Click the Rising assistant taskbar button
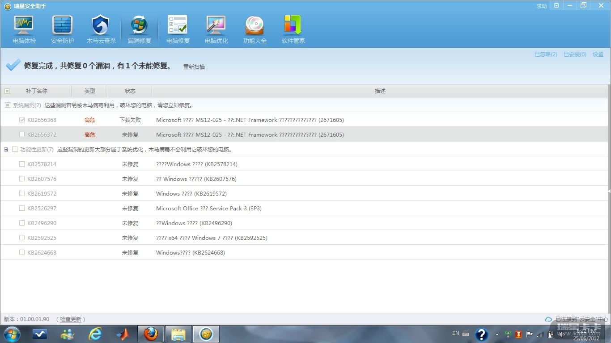Screen dimensions: 611x343 (x=206, y=334)
